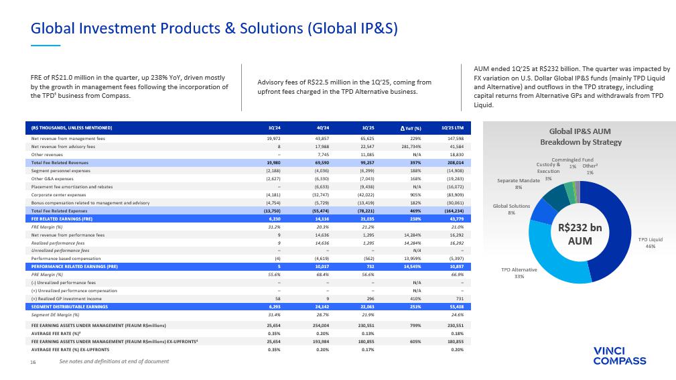Click the '43,779' FRE LTM cell

(458, 219)
